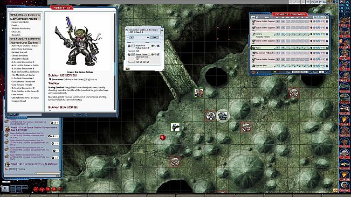The width and height of the screenshot is (351, 197).
Task: Open the Credits reference entry
Action: [x=15, y=25]
